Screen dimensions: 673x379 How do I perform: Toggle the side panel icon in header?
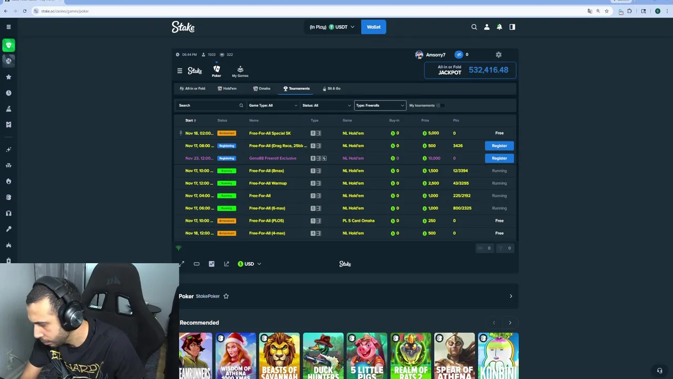[512, 27]
